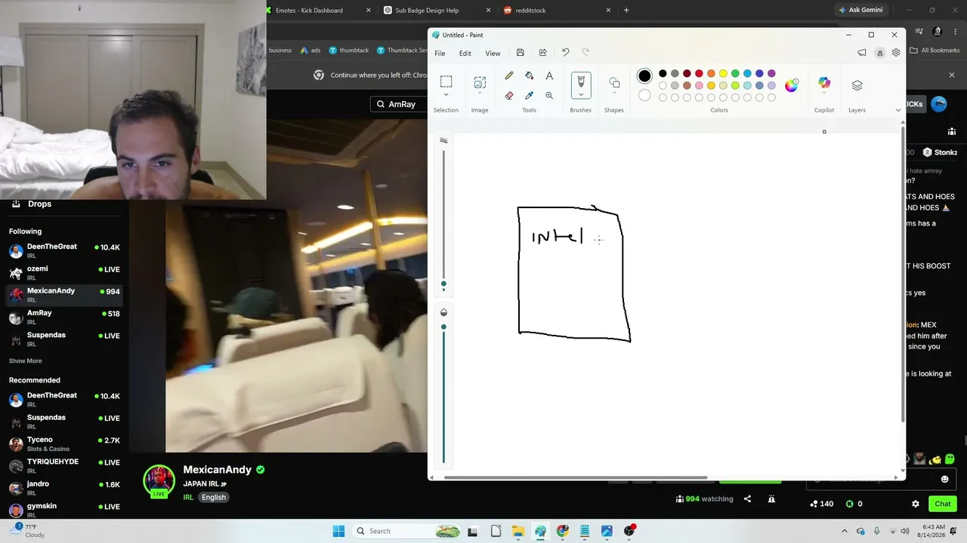The image size is (967, 543).
Task: Pick the purple color swatch
Action: pyautogui.click(x=771, y=73)
